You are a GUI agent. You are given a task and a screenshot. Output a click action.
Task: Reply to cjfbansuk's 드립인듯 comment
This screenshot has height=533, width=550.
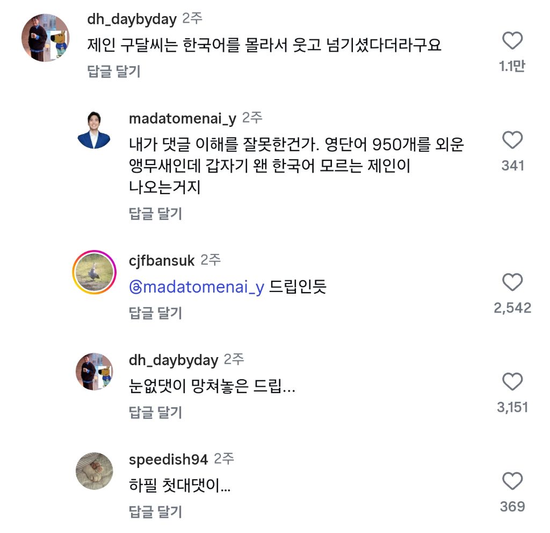click(156, 313)
